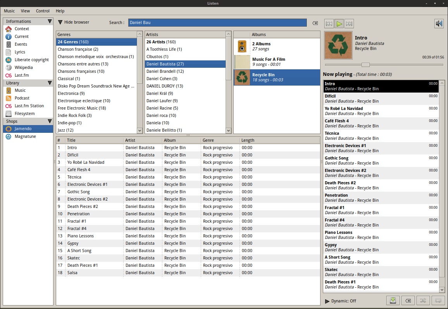
Task: Select the Magnatune shop
Action: click(x=25, y=137)
